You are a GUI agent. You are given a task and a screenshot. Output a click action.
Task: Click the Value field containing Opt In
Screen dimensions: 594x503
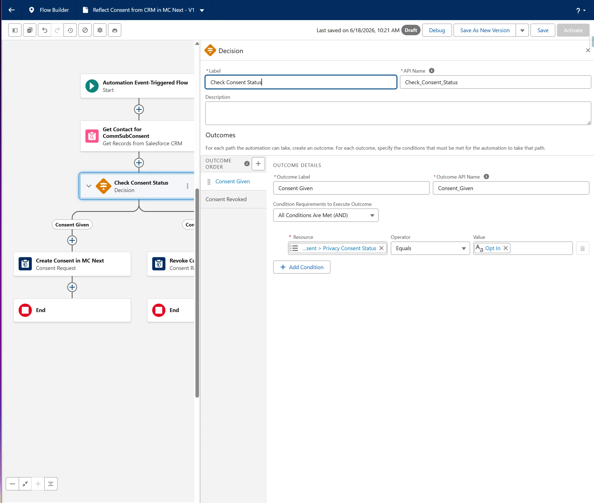(x=523, y=248)
